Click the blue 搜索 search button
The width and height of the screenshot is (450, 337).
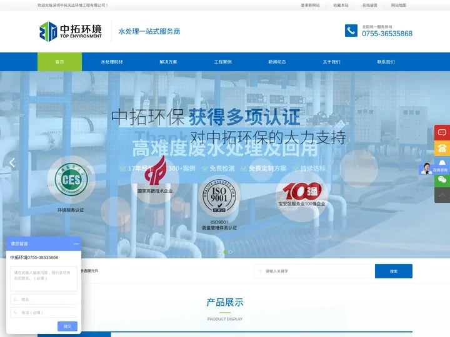click(394, 271)
